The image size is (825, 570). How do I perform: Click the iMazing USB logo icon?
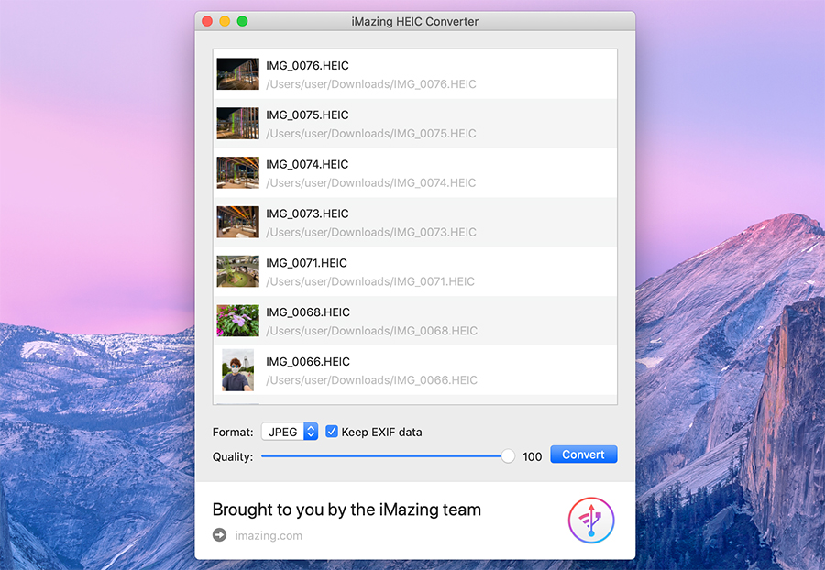tap(591, 520)
